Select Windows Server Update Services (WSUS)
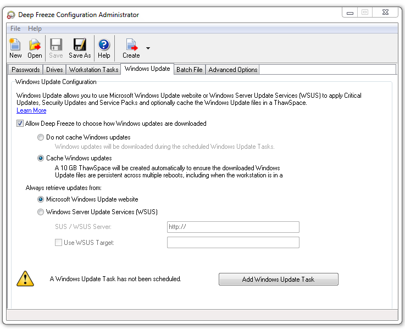The image size is (405, 330). tap(41, 212)
